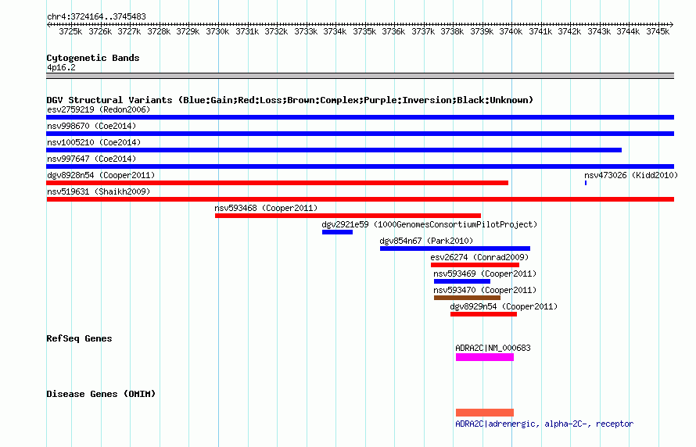The width and height of the screenshot is (696, 447).
Task: Click the chr4:3724164..3745483 coordinates text
Action: coord(96,16)
